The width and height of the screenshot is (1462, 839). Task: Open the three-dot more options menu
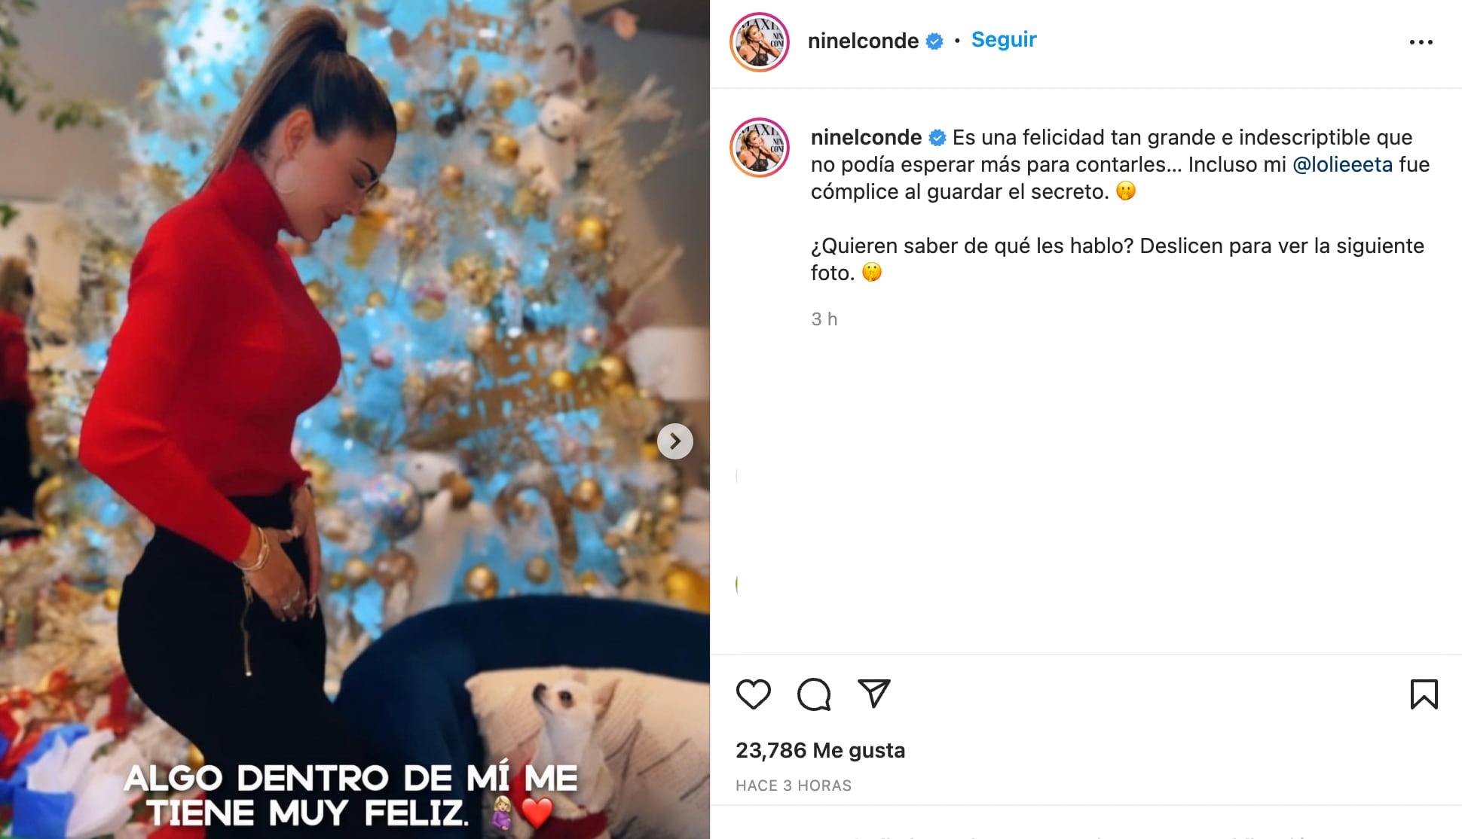(1421, 42)
